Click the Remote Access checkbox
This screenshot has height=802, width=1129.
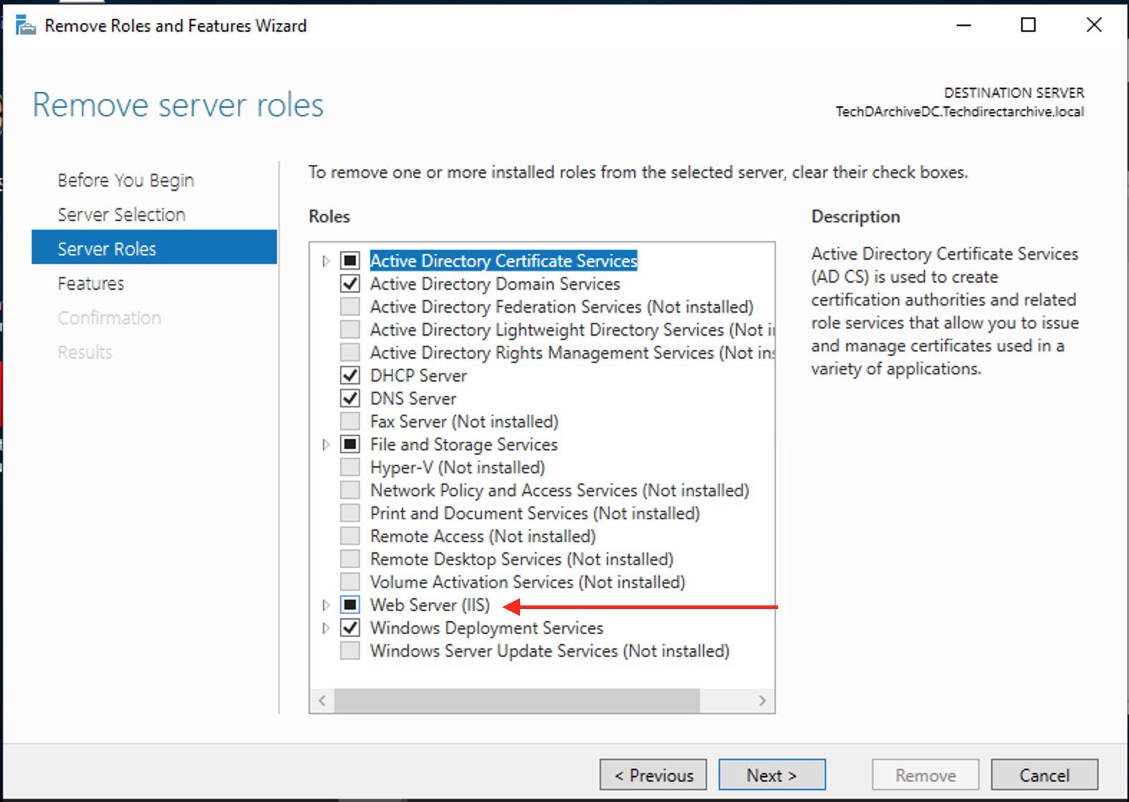(350, 536)
